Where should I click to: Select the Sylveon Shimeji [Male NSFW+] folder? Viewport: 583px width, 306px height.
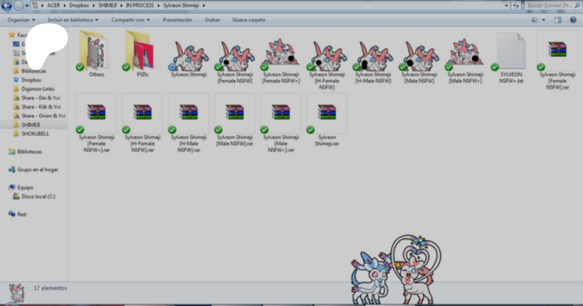point(465,62)
